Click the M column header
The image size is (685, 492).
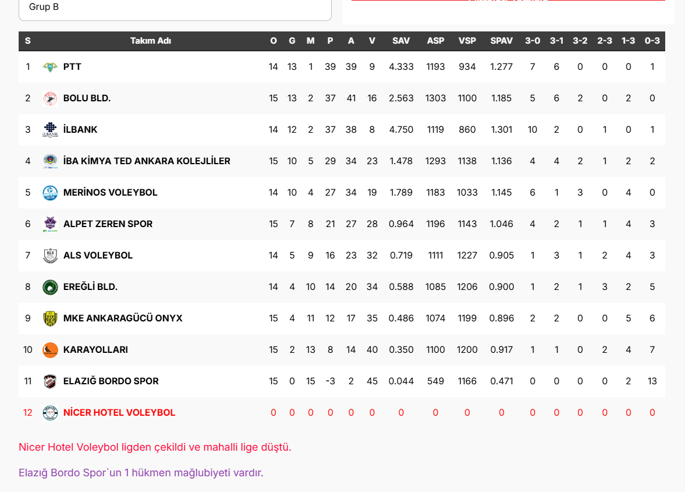coord(311,41)
